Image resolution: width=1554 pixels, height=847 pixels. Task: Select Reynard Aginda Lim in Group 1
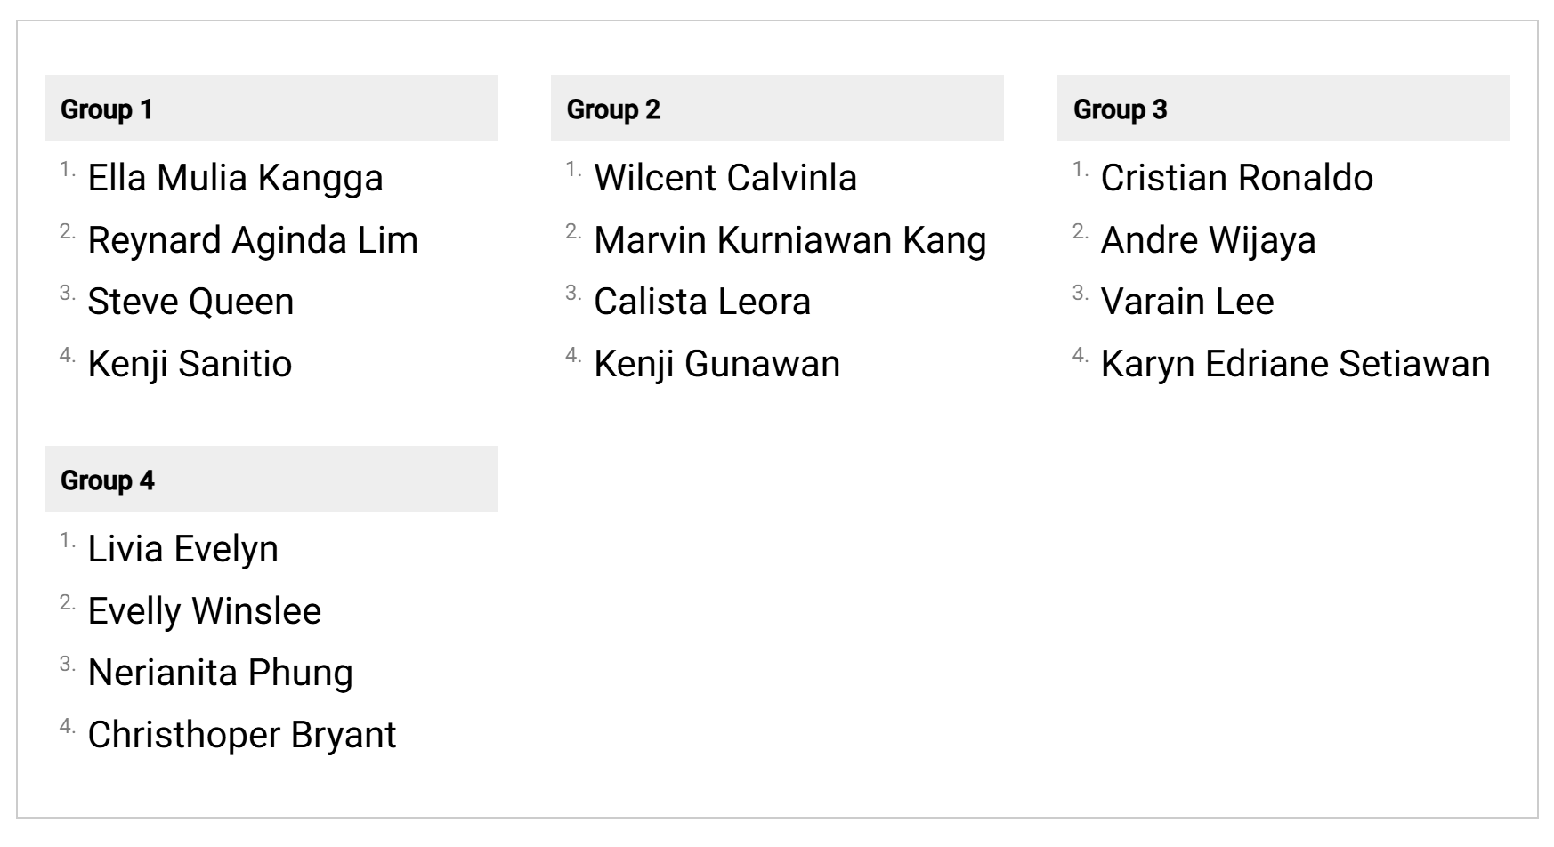253,240
